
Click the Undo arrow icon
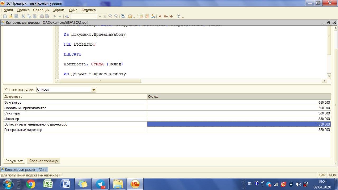click(55, 16)
